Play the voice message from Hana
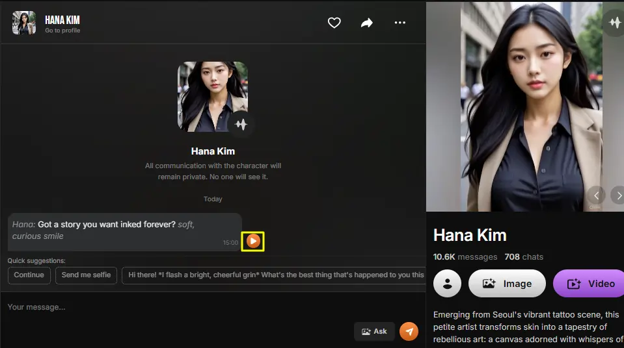624x348 pixels. tap(252, 241)
